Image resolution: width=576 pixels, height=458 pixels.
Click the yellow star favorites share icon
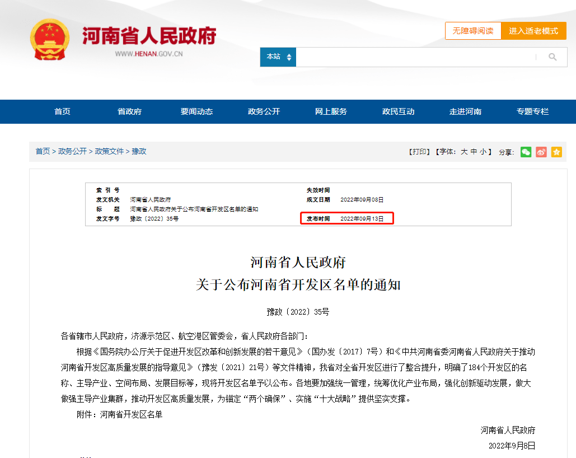(x=556, y=152)
